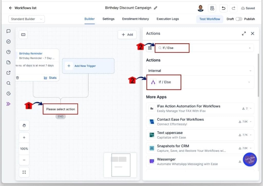263x186 pixels.
Task: Switch to the Builder tab
Action: [90, 19]
